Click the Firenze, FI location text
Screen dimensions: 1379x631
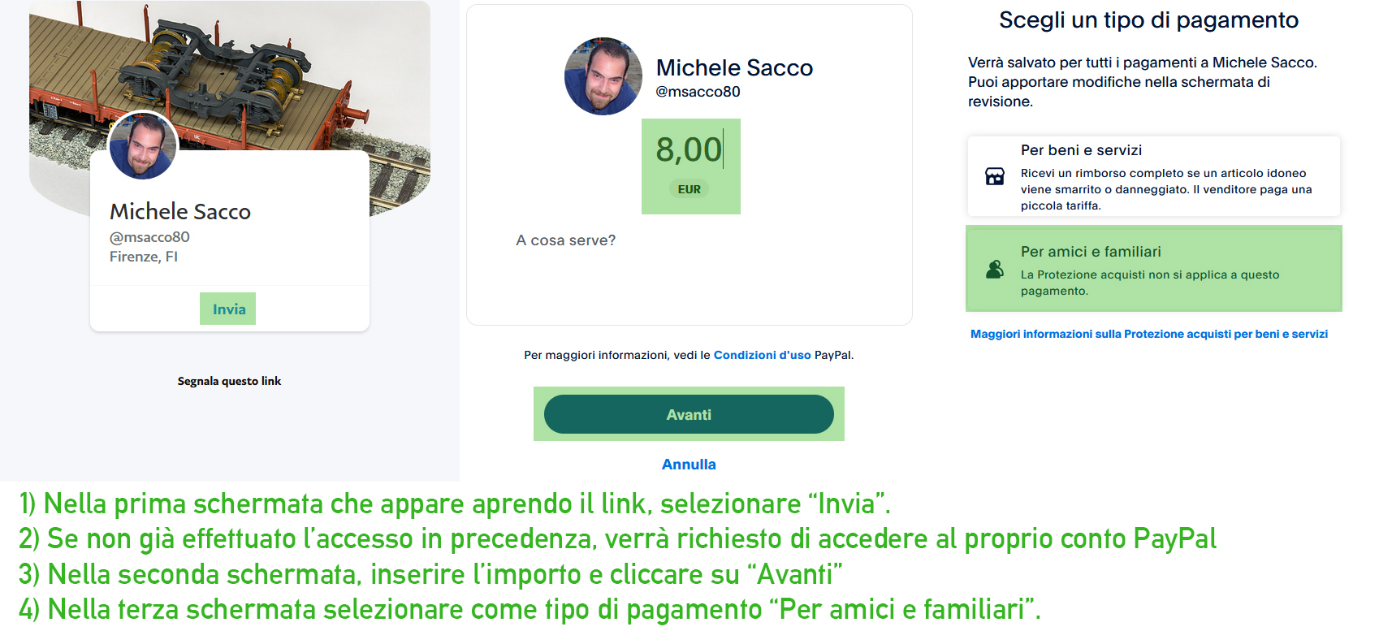[x=144, y=257]
